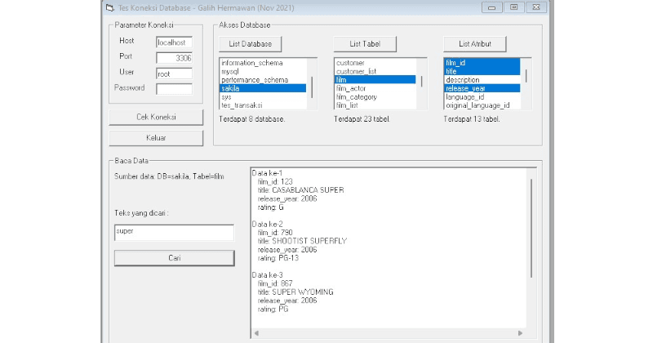The height and width of the screenshot is (343, 653).
Task: Click the Port input field
Action: click(x=174, y=58)
